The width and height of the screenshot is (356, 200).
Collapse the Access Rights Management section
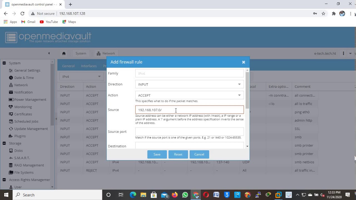tap(4, 180)
